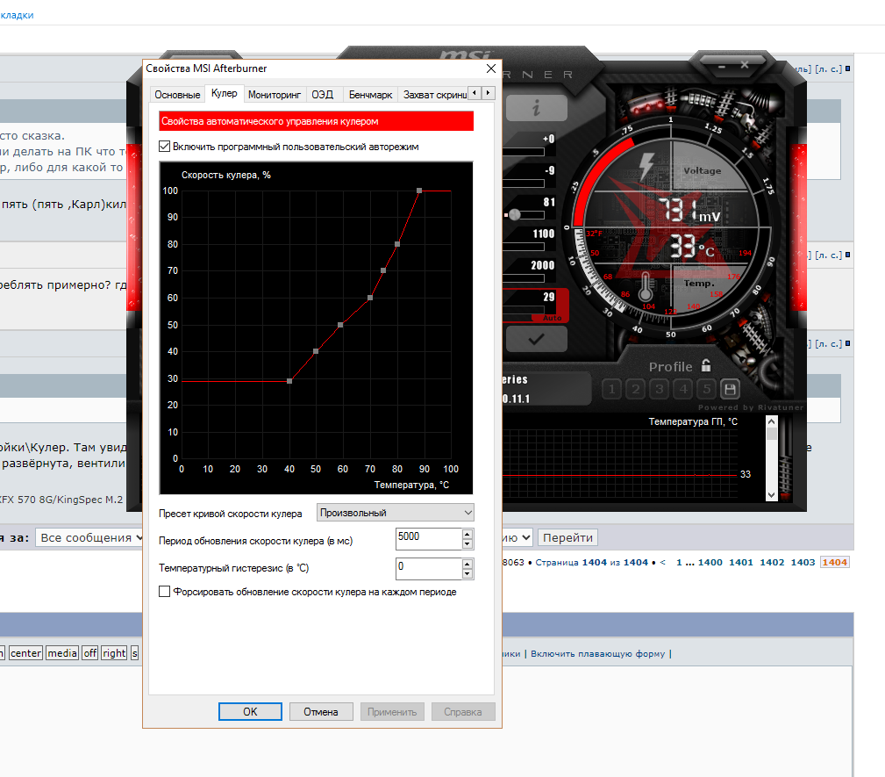Click the Отмена button
The height and width of the screenshot is (777, 885).
pos(321,711)
